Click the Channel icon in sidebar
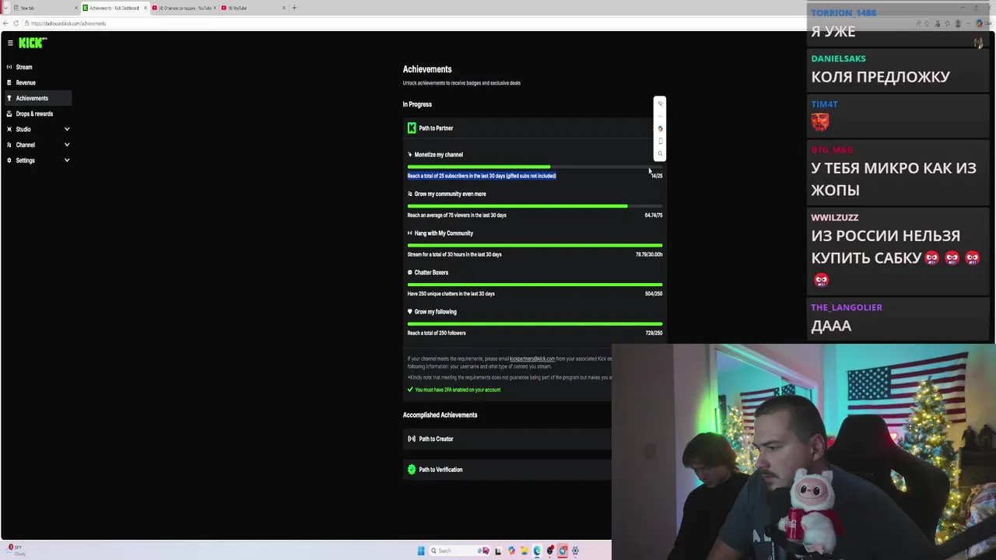996x560 pixels. point(9,145)
